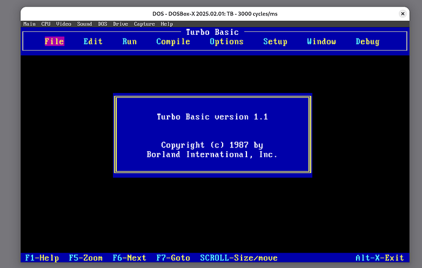This screenshot has height=268, width=422.
Task: Click the 'Turbo Basic' menu frame title
Action: pyautogui.click(x=212, y=32)
